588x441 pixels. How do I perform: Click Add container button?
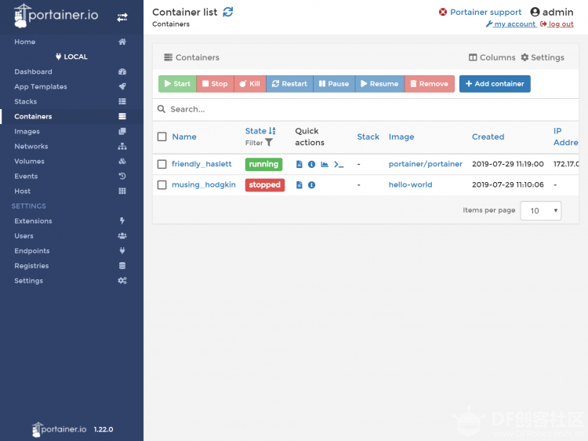(x=495, y=84)
